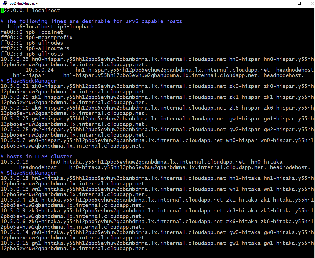The image size is (315, 258).
Task: Click IP address 10.5.0.23
Action: click(15, 59)
